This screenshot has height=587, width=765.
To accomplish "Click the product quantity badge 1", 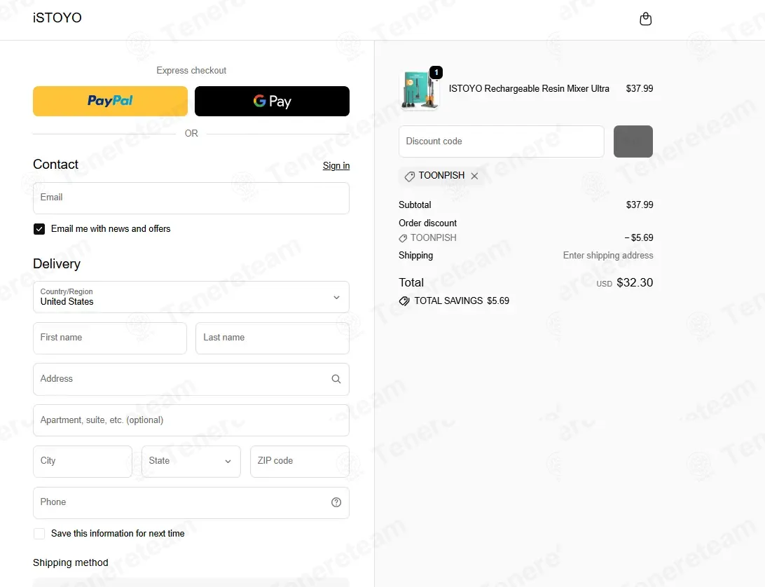I will [x=436, y=72].
